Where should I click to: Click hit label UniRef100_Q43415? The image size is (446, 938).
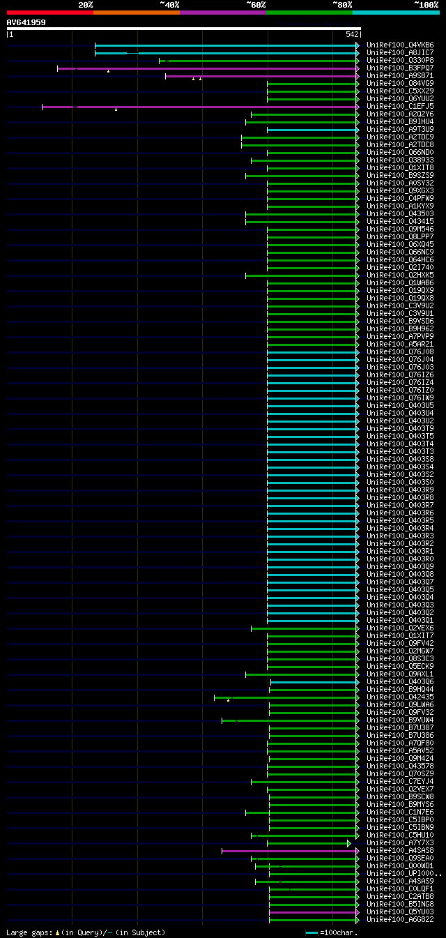400,222
